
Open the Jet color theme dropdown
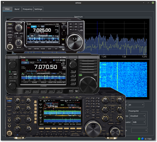click(136, 105)
